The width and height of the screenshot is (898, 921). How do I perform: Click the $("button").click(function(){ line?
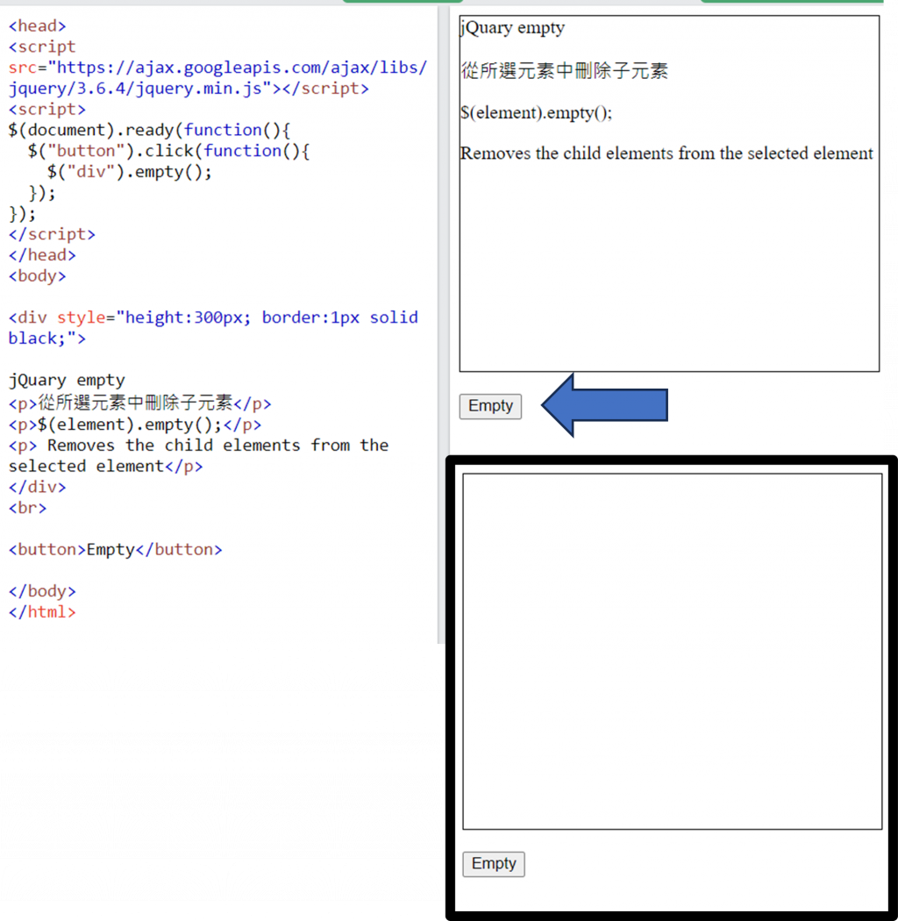168,151
